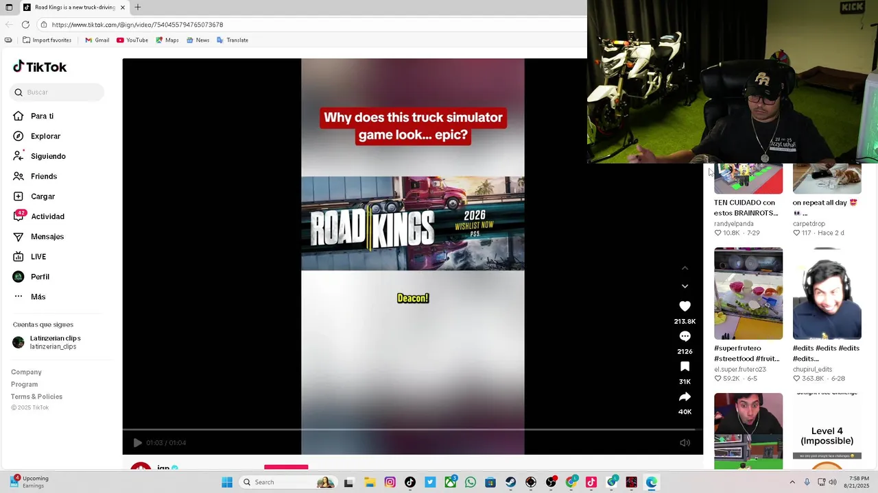This screenshot has height=493, width=878.
Task: Click the Company footer link
Action: click(x=26, y=372)
